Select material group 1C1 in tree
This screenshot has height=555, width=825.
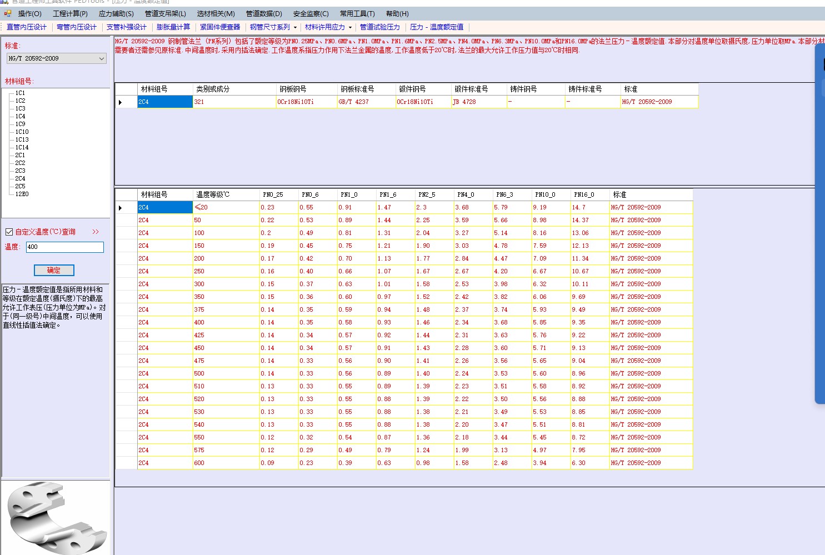[20, 93]
